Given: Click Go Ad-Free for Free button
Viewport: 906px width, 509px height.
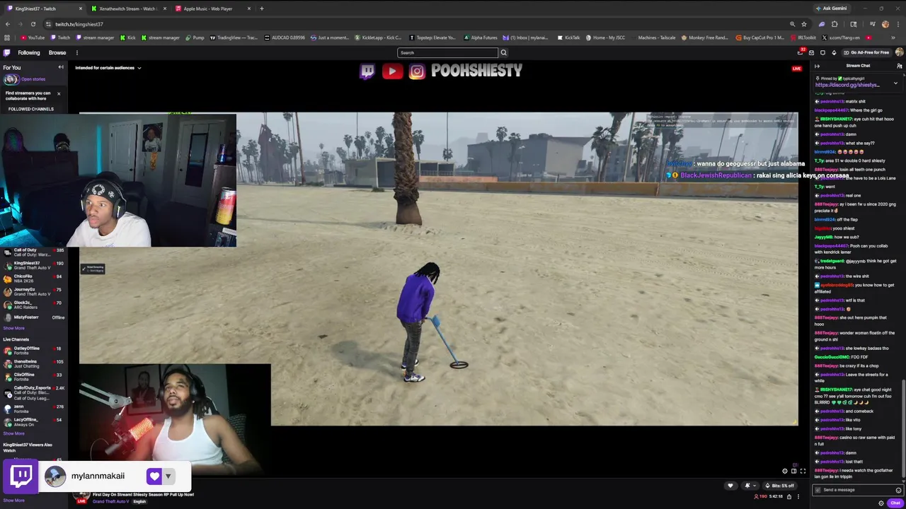Looking at the screenshot, I should coord(866,52).
